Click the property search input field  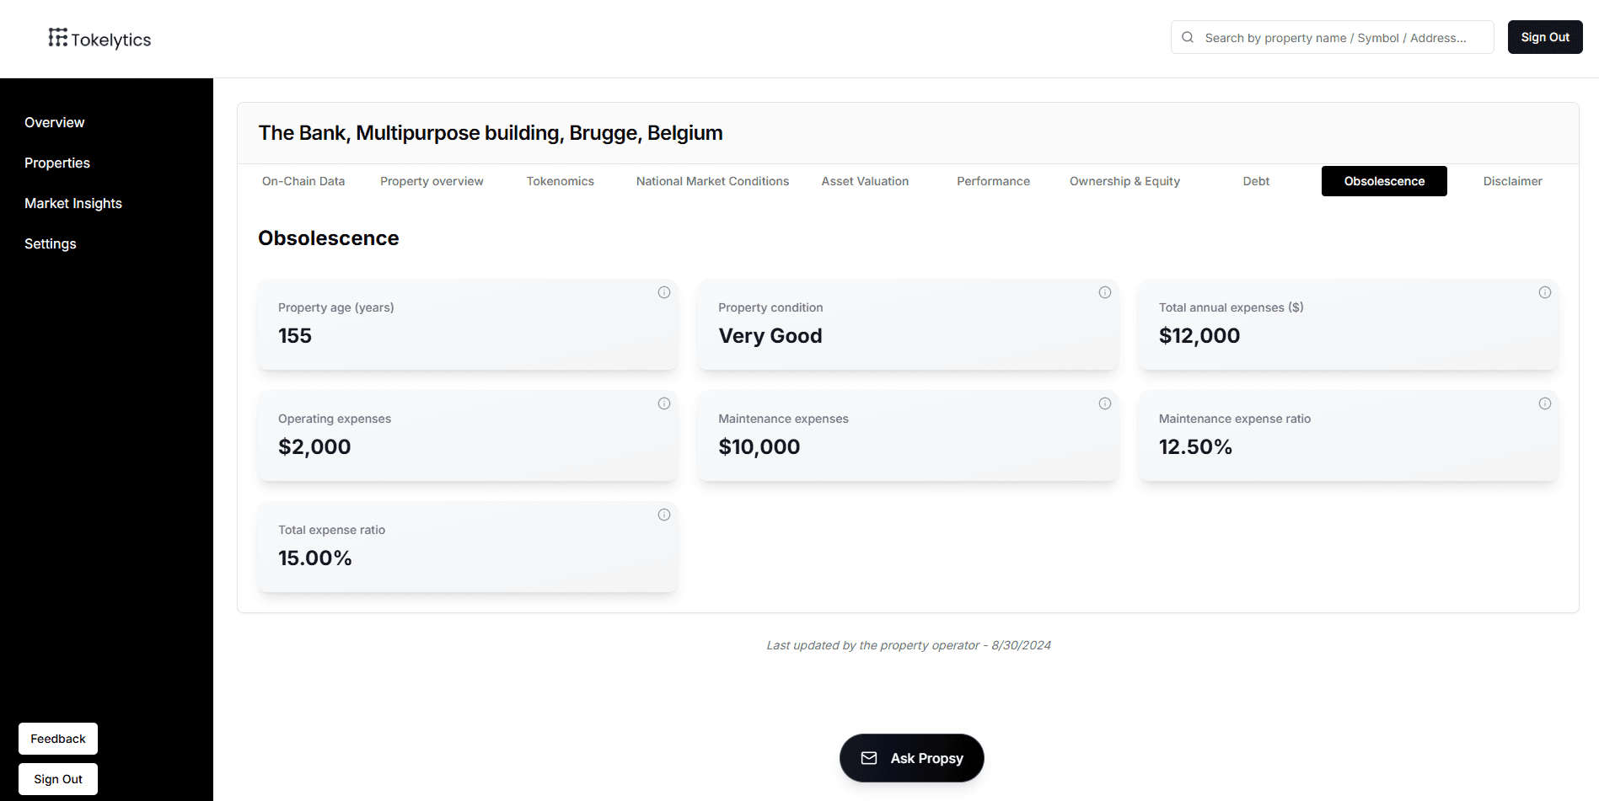[x=1332, y=37]
